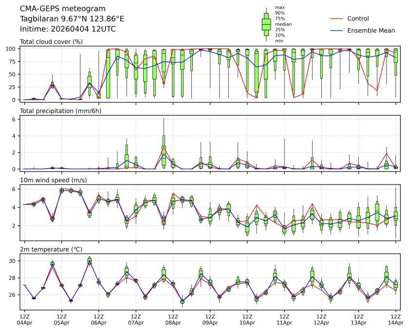The height and width of the screenshot is (331, 409).
Task: Click the Total cloud cover (%) panel title
Action: click(51, 42)
